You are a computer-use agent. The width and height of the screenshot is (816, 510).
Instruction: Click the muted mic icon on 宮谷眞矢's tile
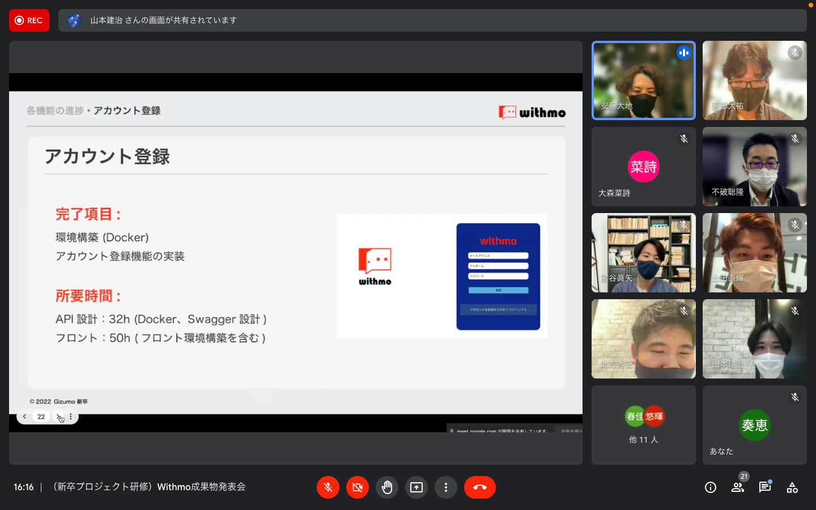[684, 225]
